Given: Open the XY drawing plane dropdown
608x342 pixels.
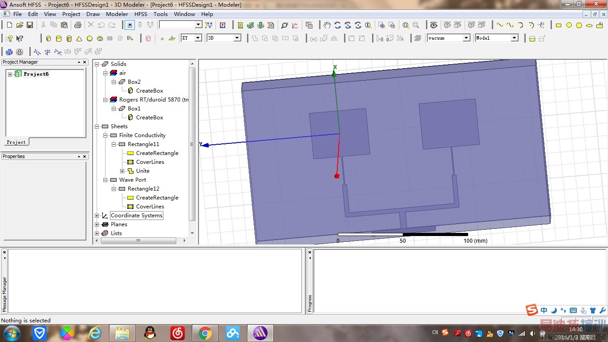Looking at the screenshot, I should [198, 38].
